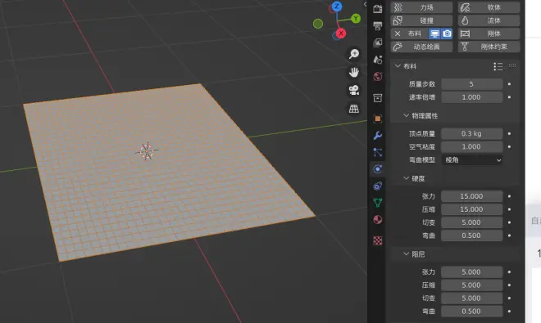Image resolution: width=541 pixels, height=323 pixels.
Task: Toggle cloth display in viewport monitor icon
Action: coord(434,34)
